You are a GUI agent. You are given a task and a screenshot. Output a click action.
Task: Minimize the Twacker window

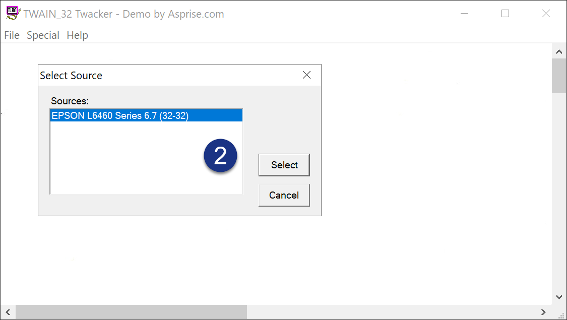pyautogui.click(x=465, y=14)
